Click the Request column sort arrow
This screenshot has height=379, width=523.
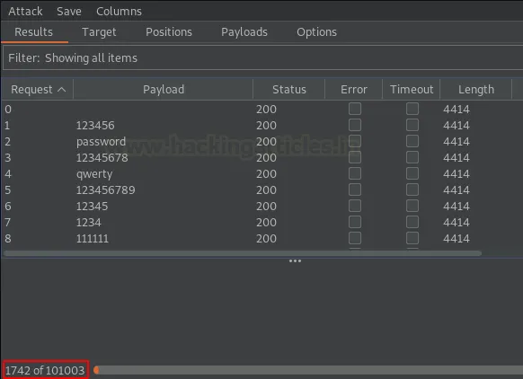coord(62,89)
